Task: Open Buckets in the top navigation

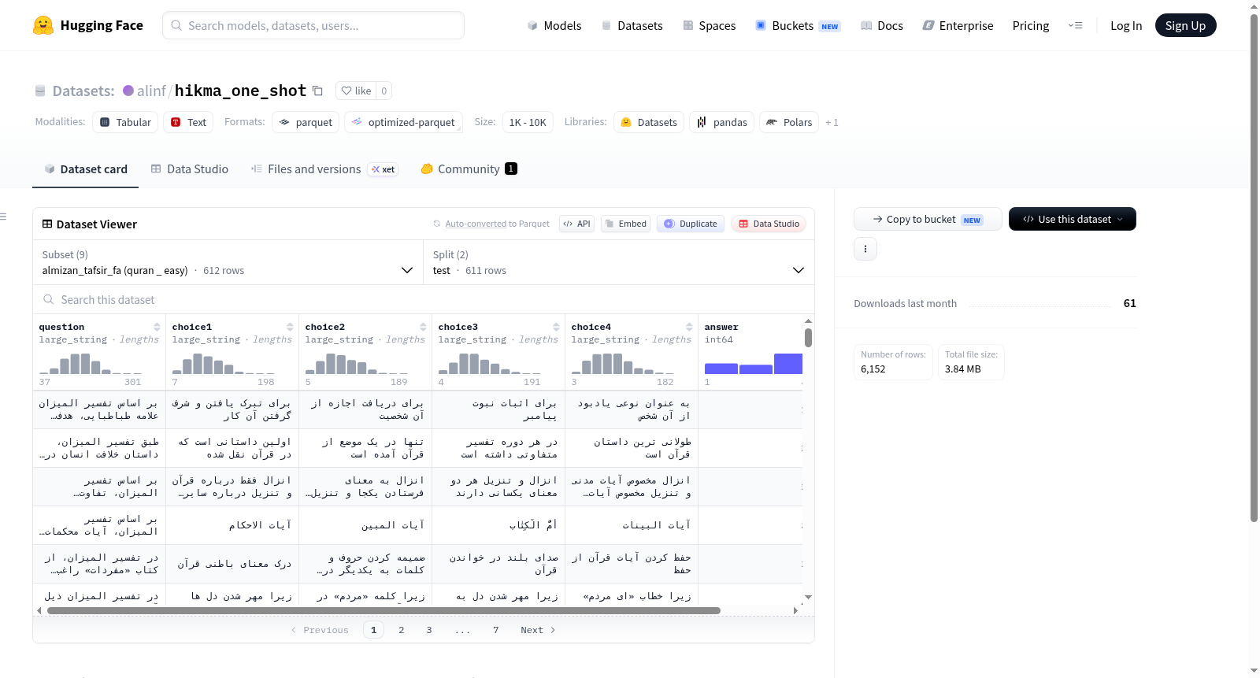Action: click(798, 25)
